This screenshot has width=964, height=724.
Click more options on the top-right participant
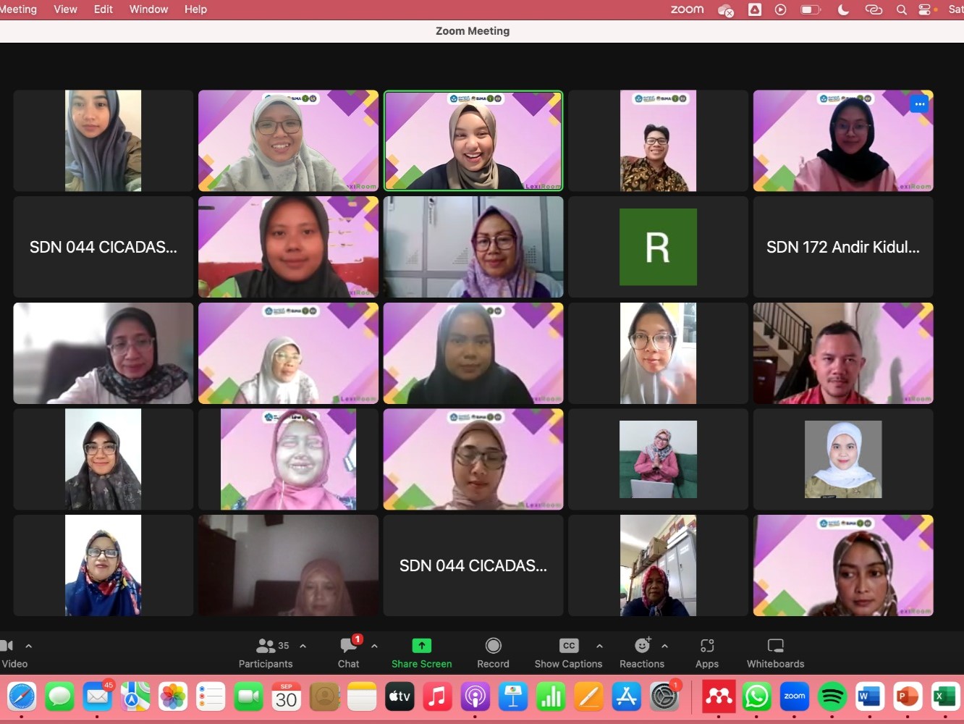point(919,104)
